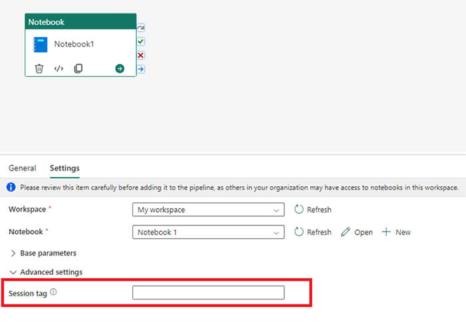Expand the Base parameters section
This screenshot has height=322, width=466.
tap(43, 253)
